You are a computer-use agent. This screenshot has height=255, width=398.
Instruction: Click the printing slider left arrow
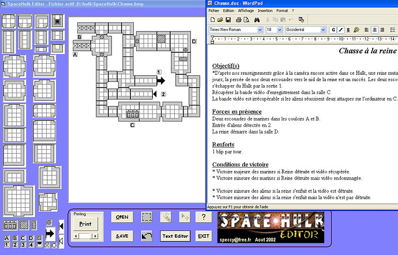point(76,236)
